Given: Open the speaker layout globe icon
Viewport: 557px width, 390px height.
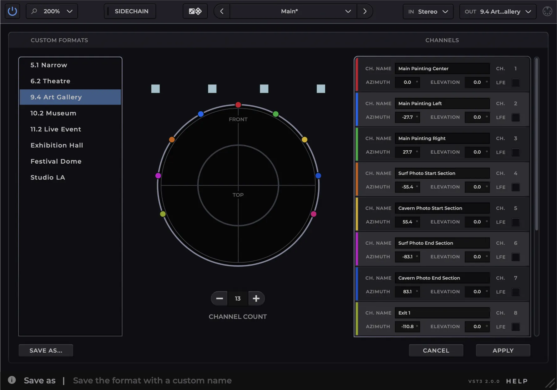Looking at the screenshot, I should 547,11.
